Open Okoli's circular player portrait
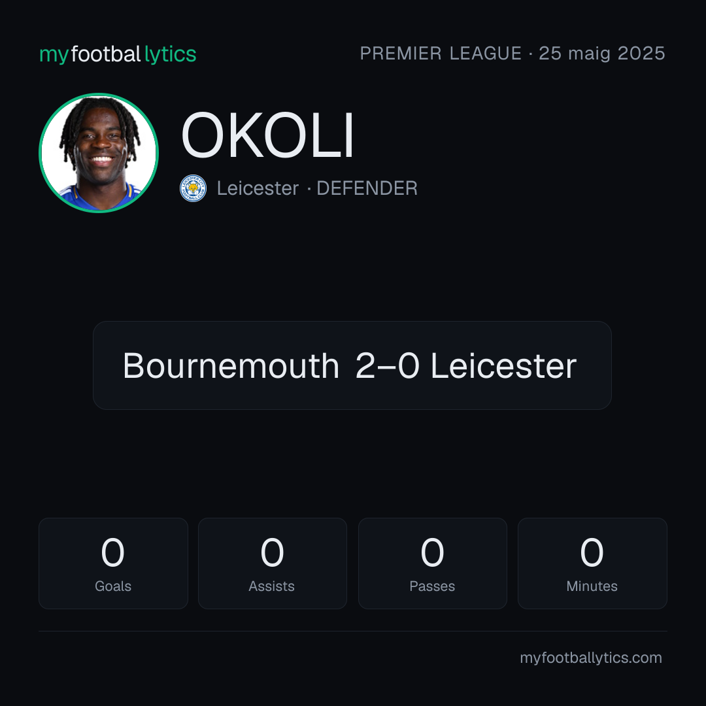 click(x=99, y=152)
